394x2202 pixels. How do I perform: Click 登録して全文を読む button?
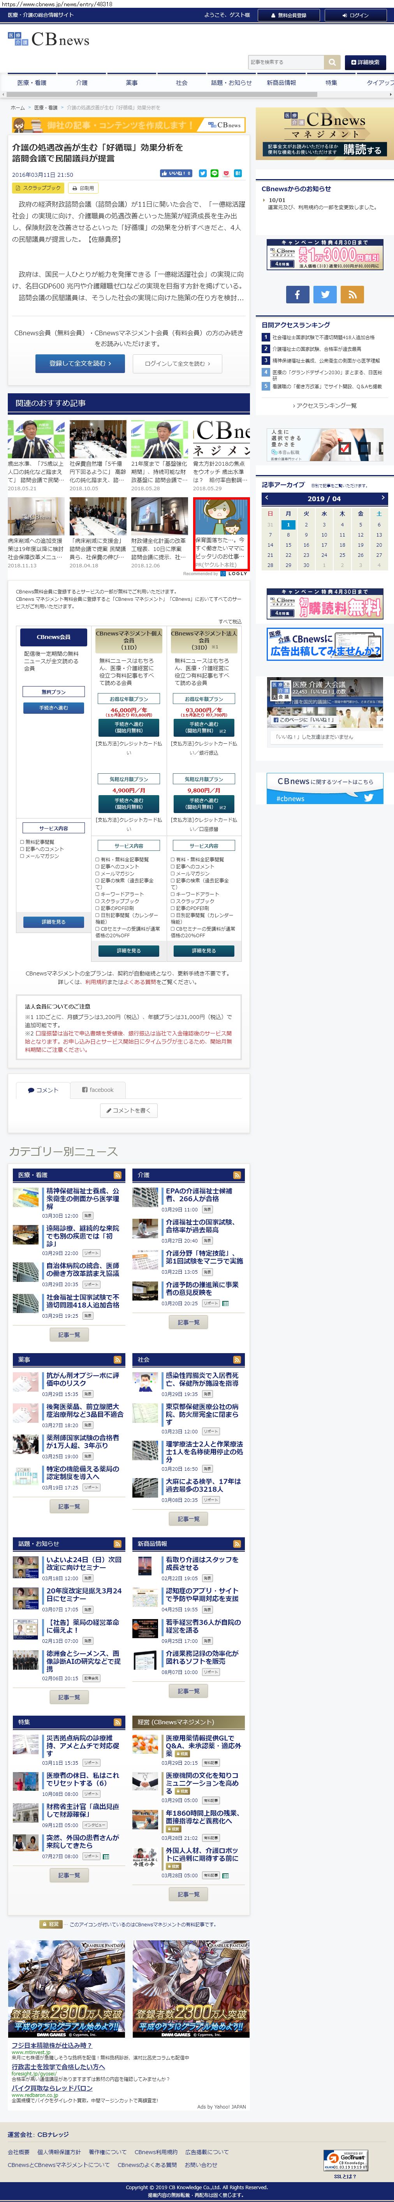point(79,363)
